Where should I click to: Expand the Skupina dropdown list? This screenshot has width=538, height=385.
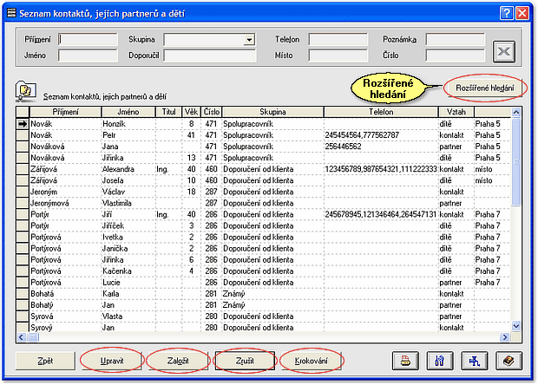249,39
